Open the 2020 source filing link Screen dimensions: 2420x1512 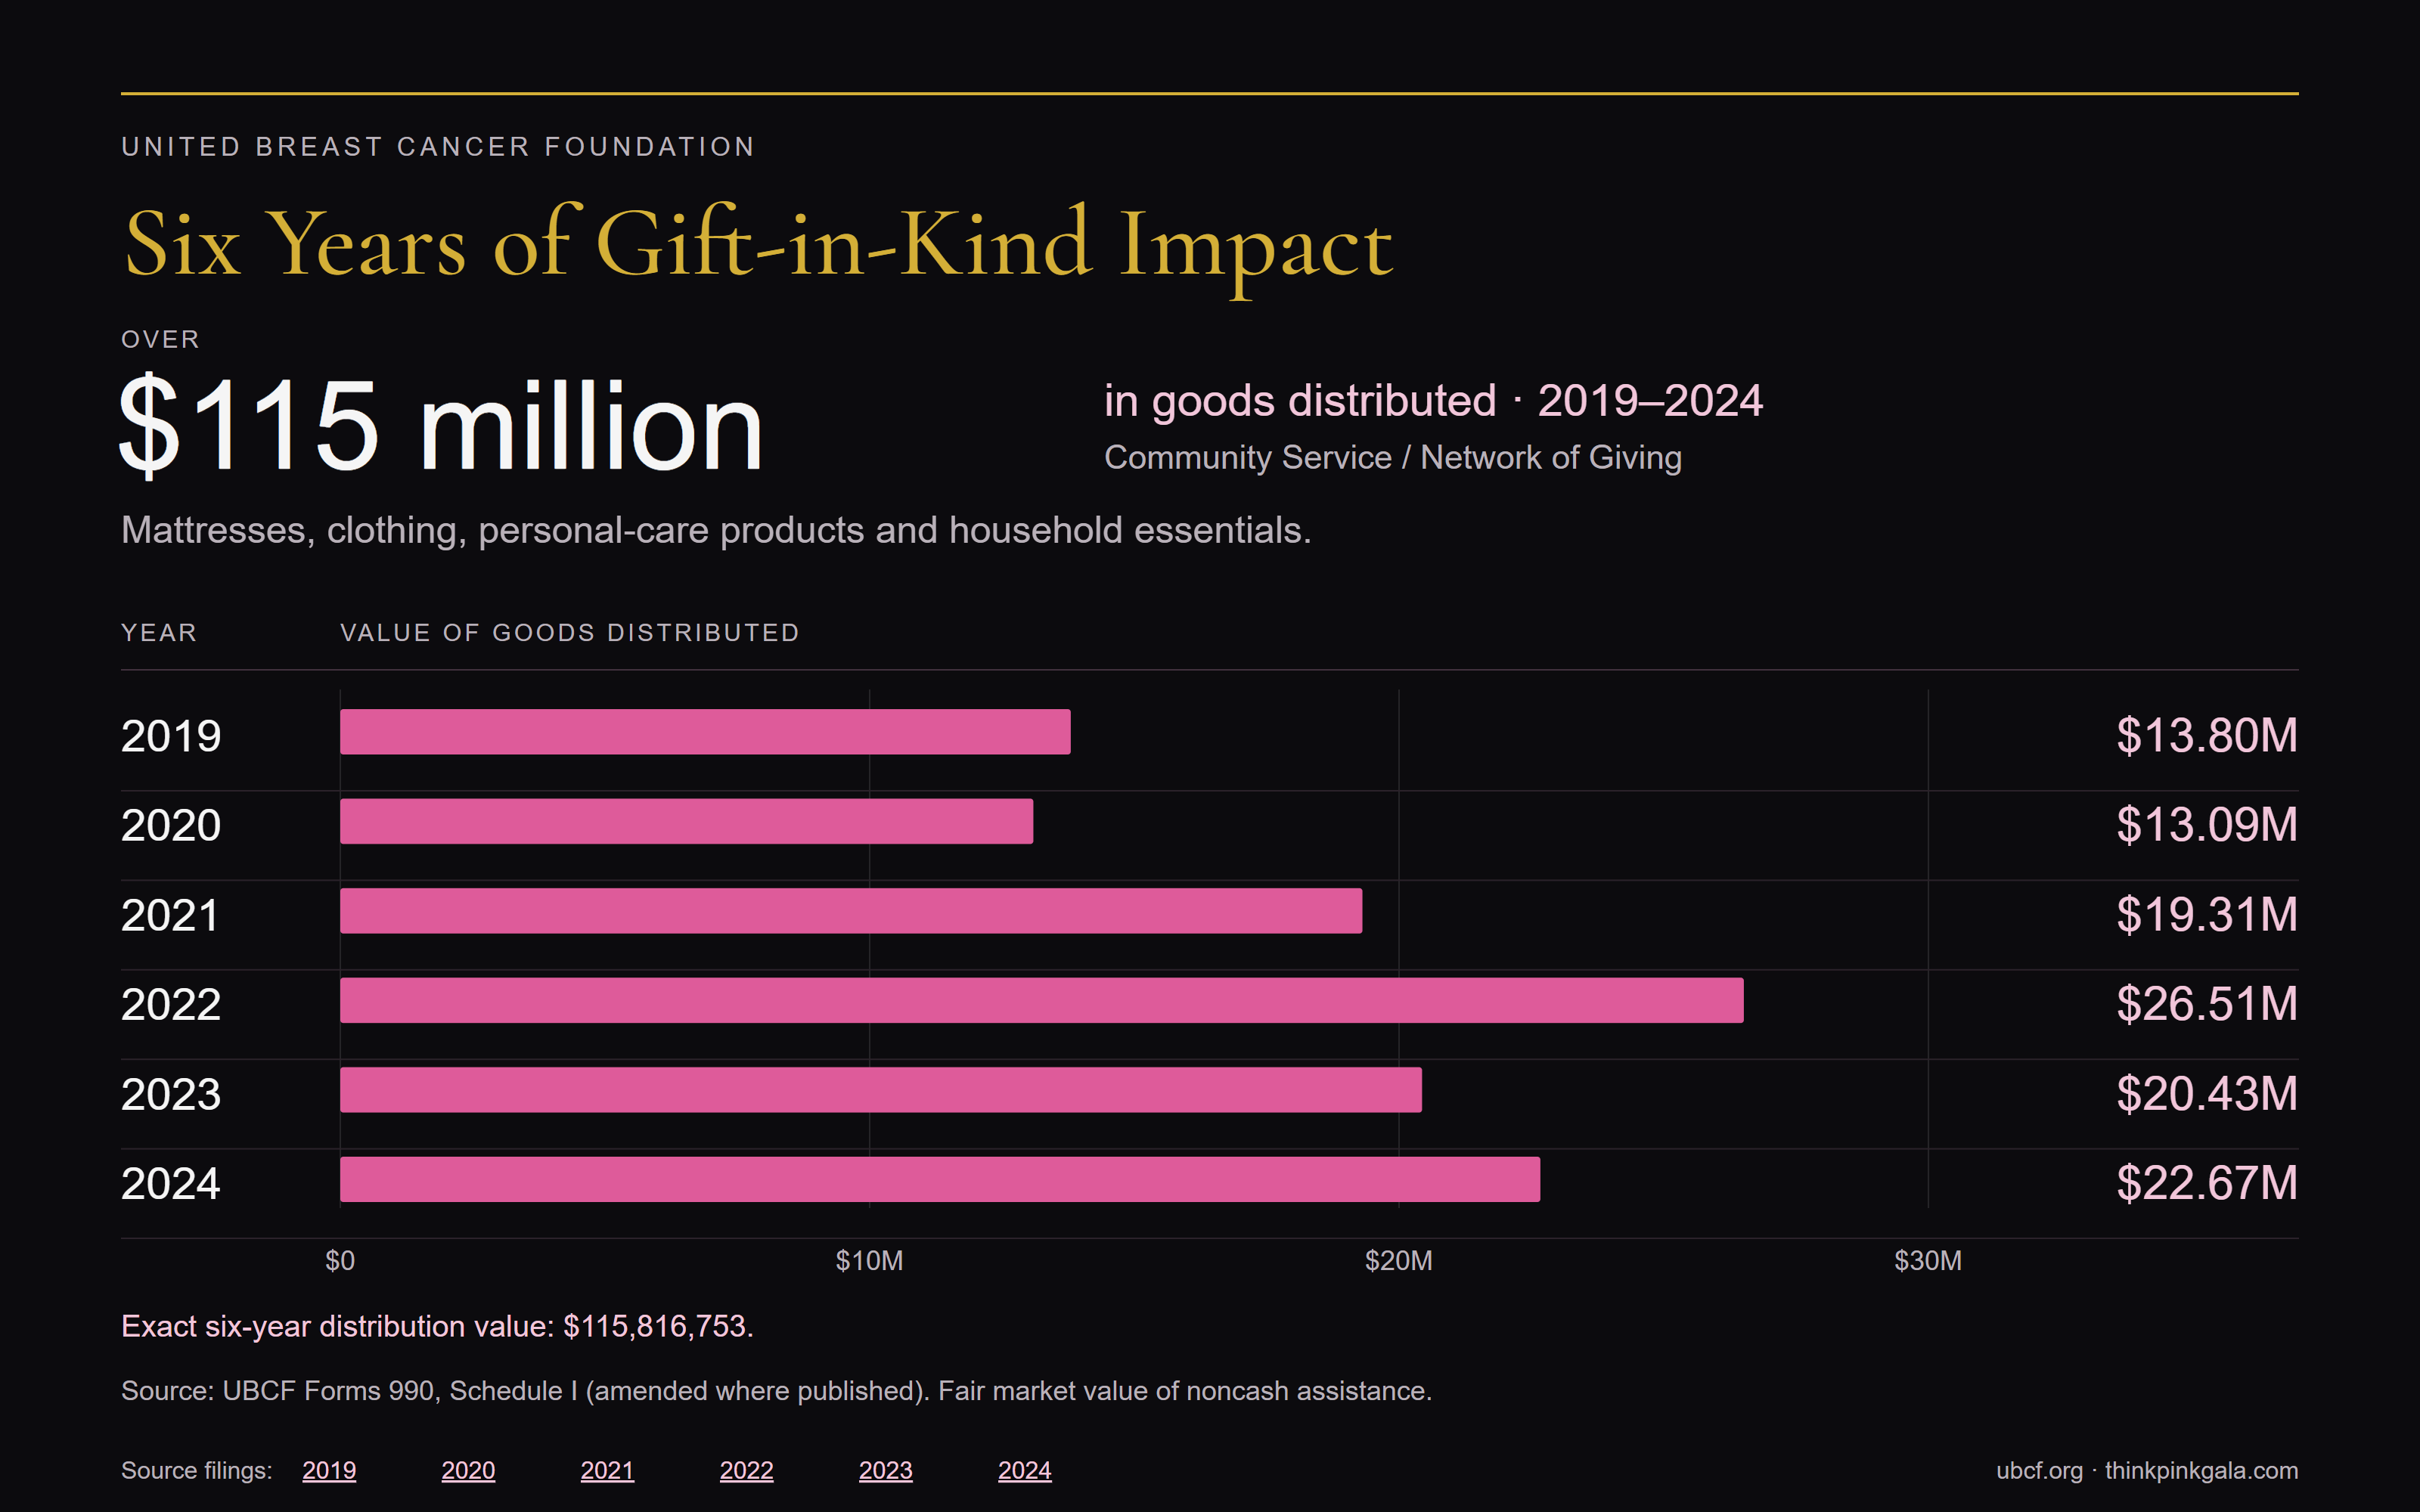pyautogui.click(x=468, y=1470)
